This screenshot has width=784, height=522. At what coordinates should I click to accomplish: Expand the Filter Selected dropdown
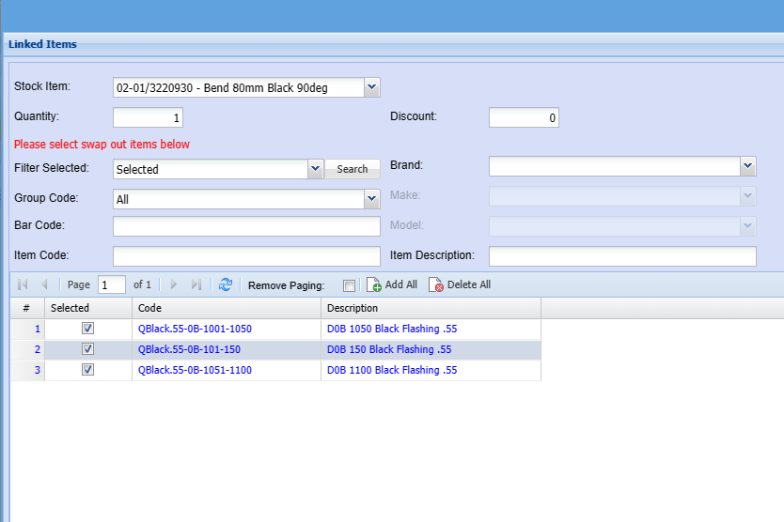[x=315, y=169]
